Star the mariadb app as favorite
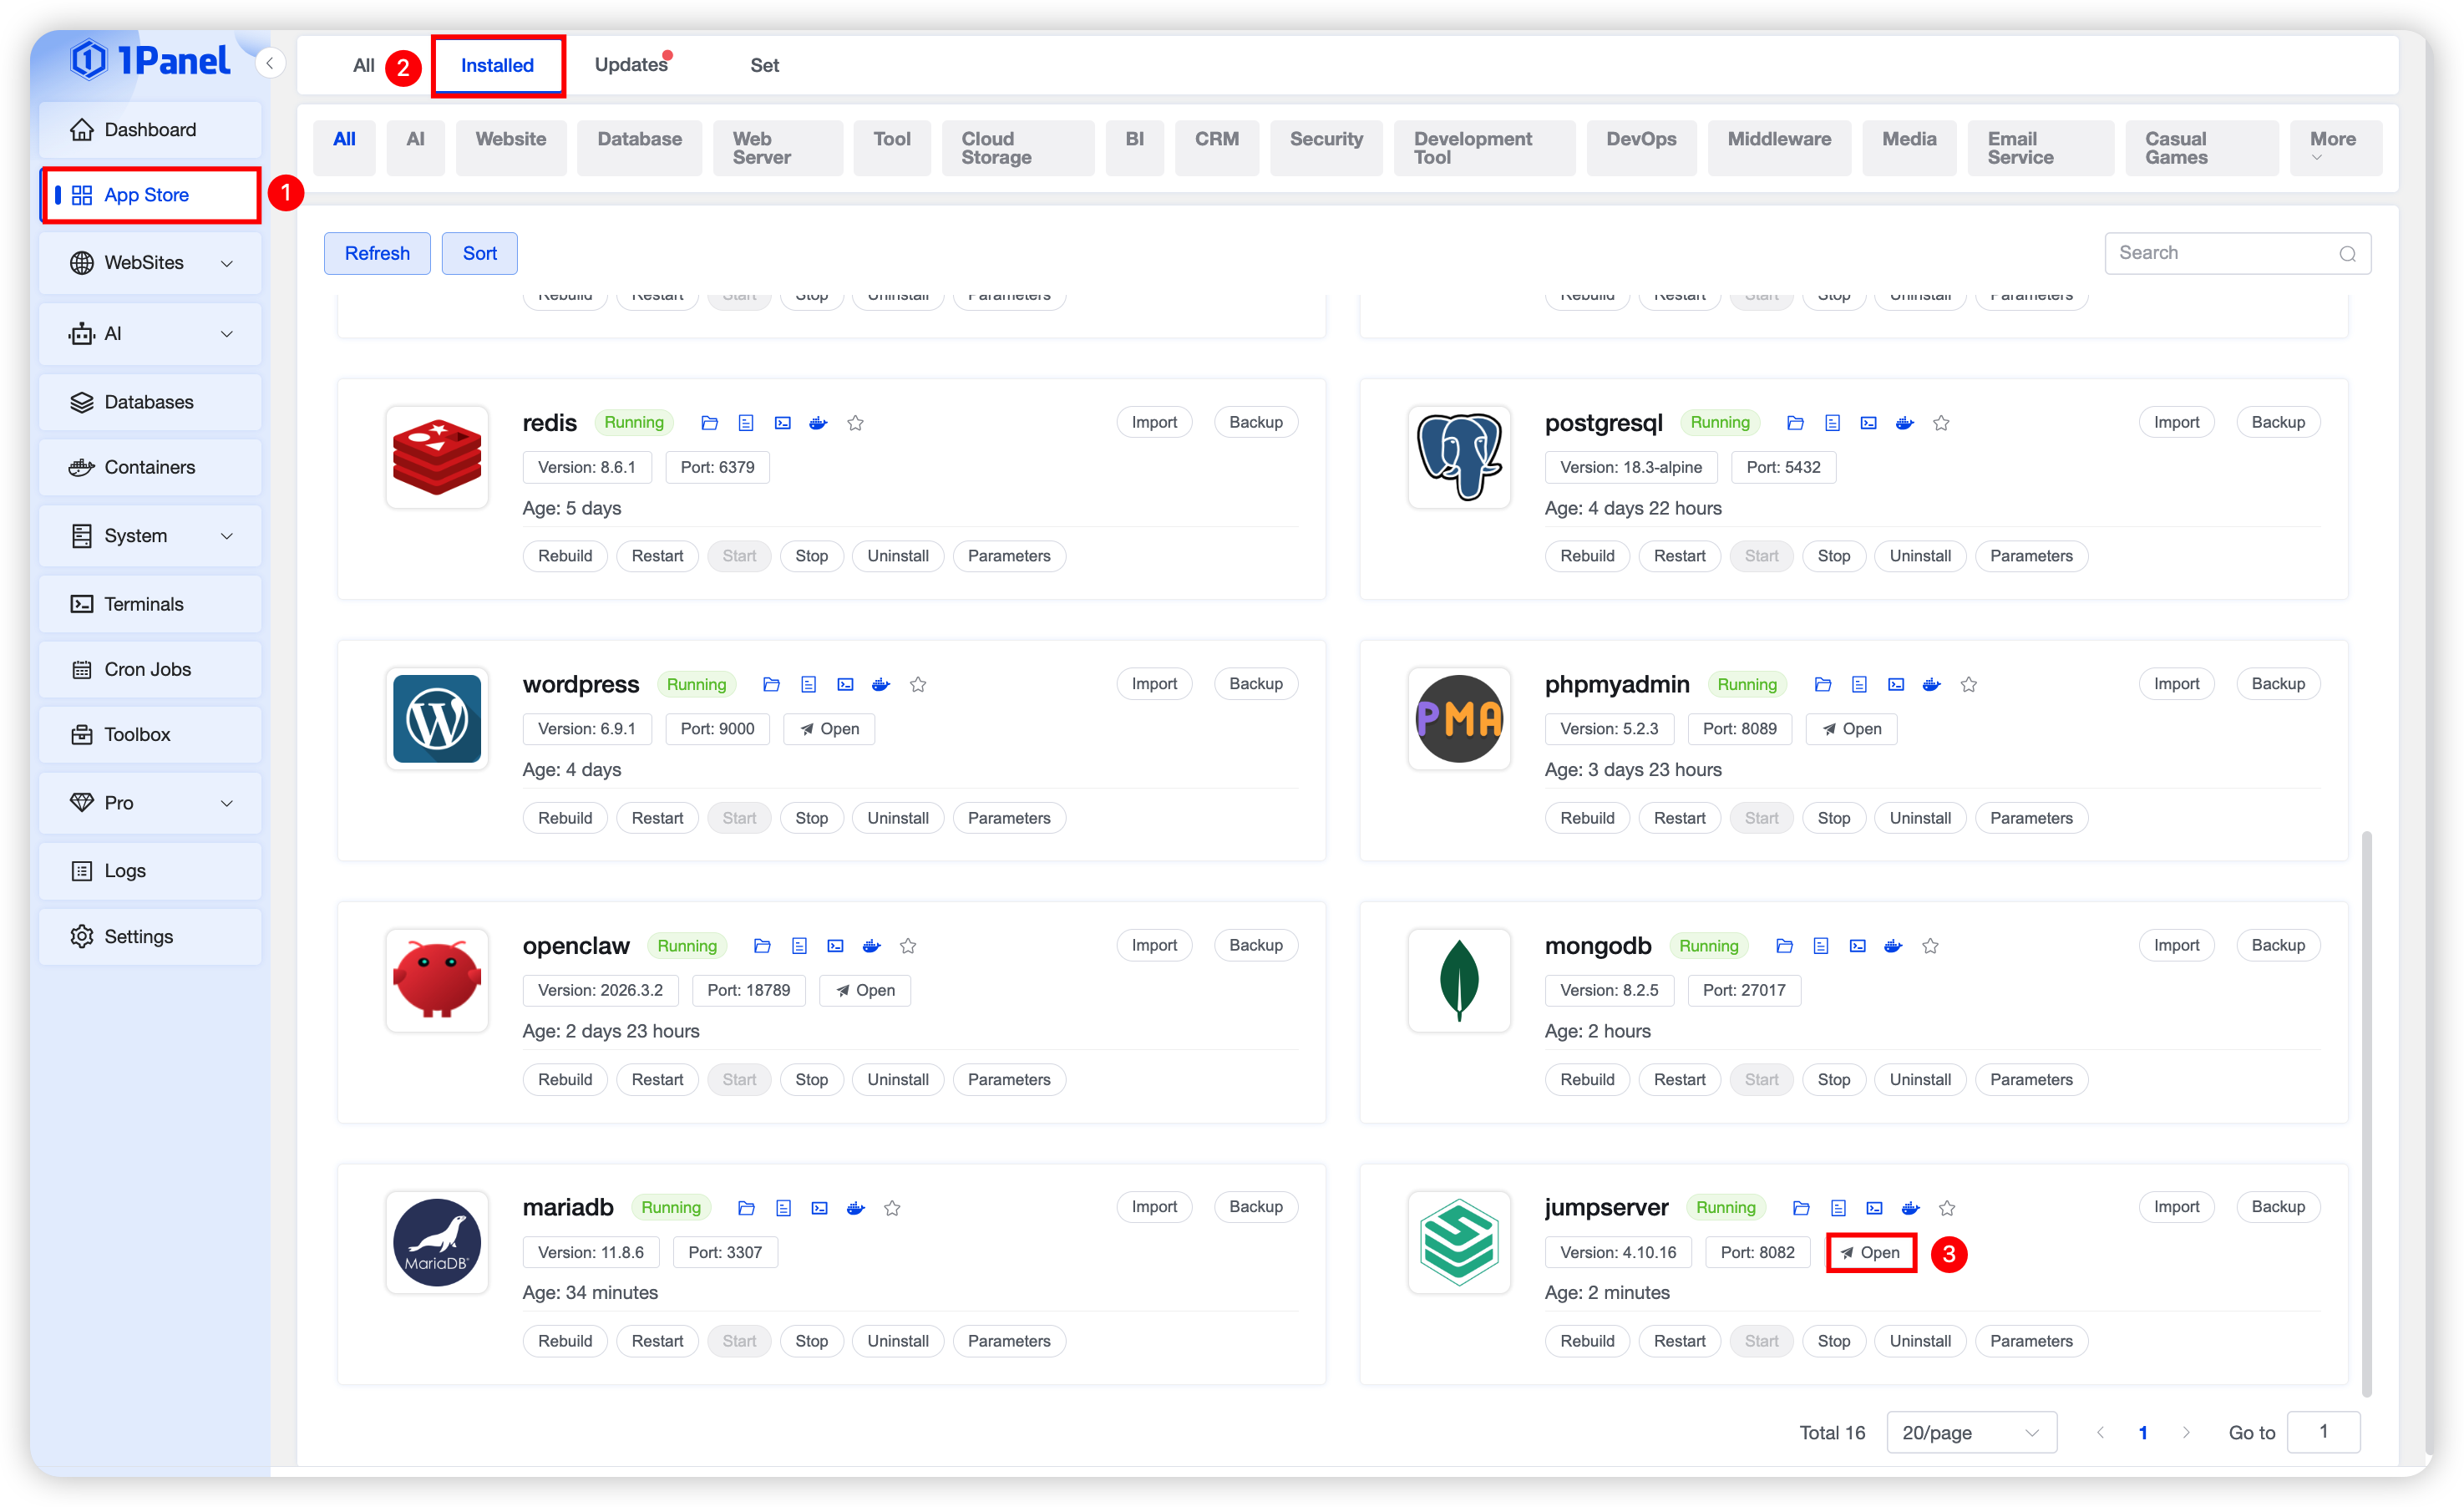 point(892,1208)
